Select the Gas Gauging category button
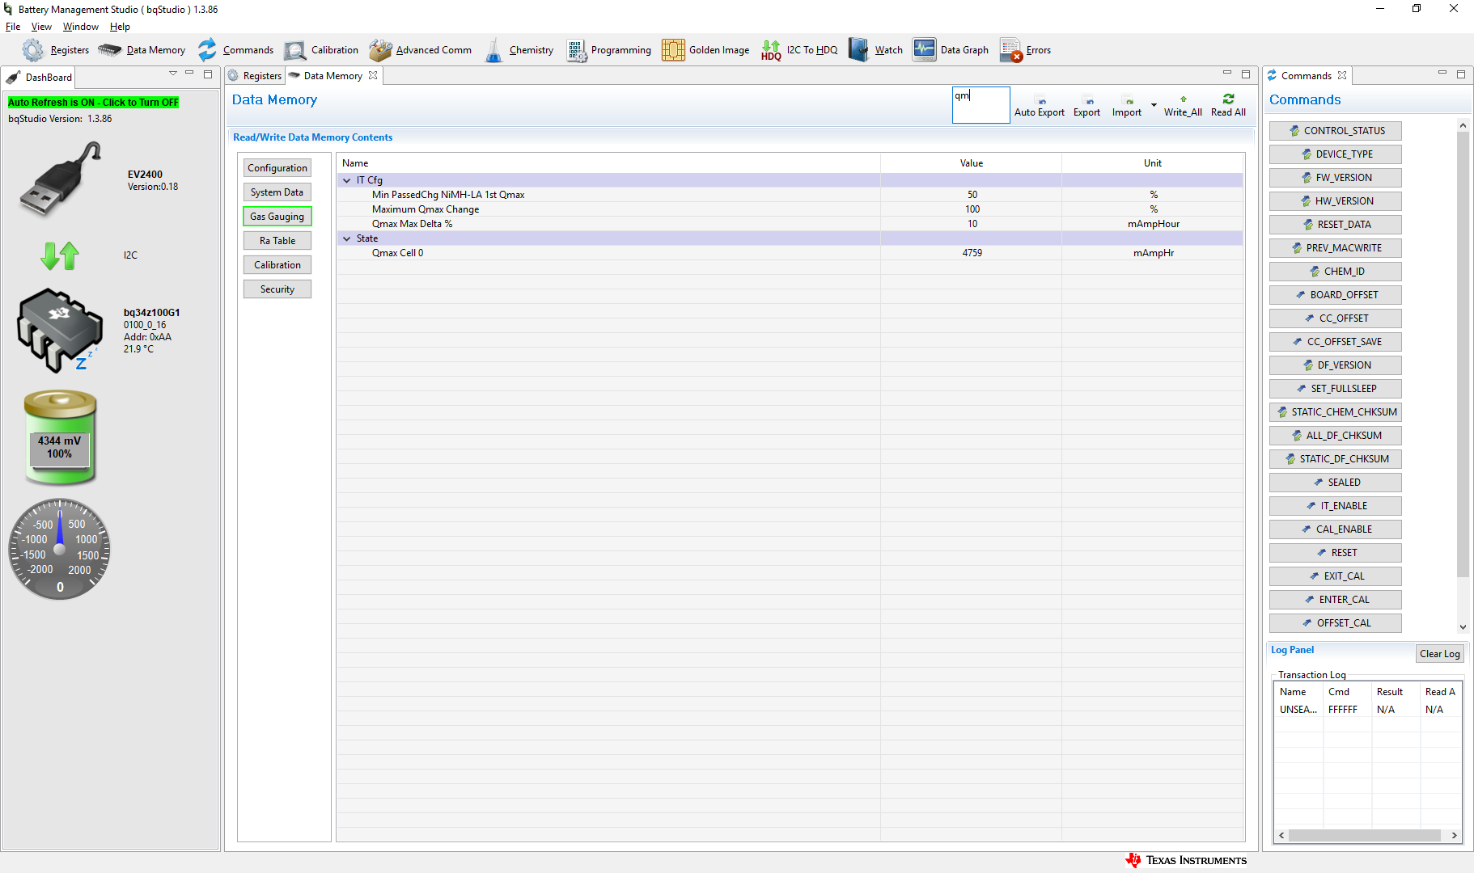1474x873 pixels. pos(277,217)
